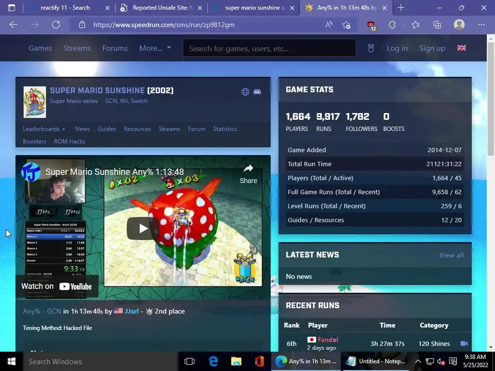
Task: Open the Super Mario series link
Action: (x=73, y=101)
